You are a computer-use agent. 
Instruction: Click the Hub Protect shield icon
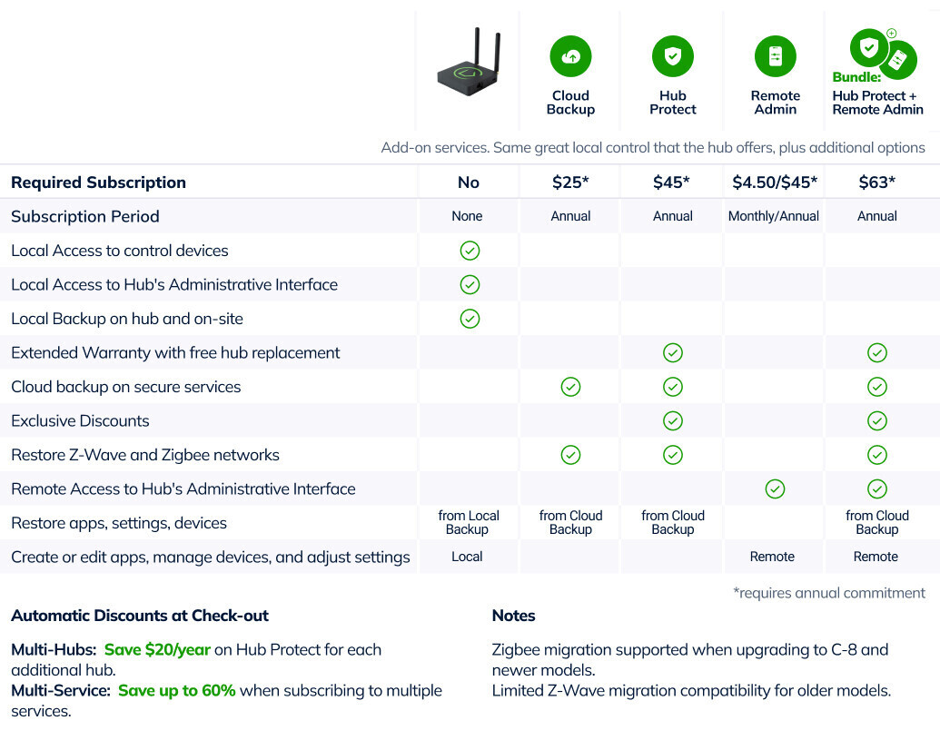click(672, 56)
